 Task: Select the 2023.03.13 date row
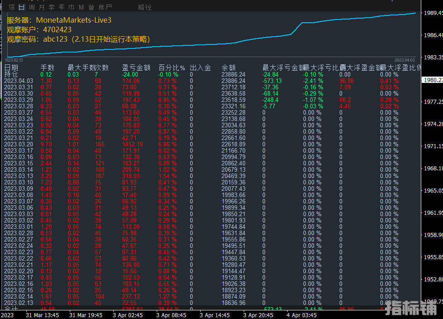click(x=19, y=176)
